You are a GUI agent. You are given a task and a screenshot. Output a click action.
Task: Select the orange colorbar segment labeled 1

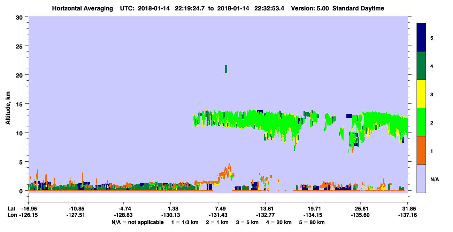(x=421, y=150)
